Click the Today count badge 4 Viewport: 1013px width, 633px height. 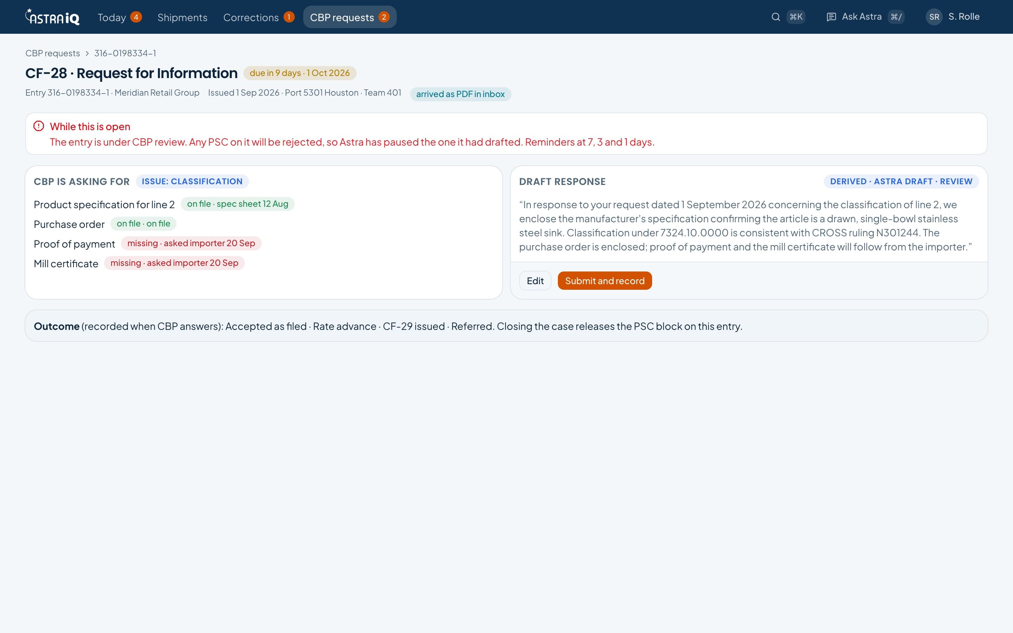[136, 17]
